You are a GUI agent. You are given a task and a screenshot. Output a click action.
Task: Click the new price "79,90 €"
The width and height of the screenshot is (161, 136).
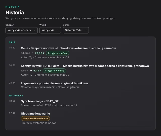40,53
